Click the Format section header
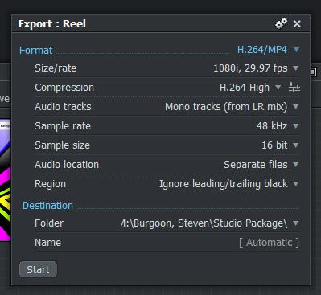 pyautogui.click(x=36, y=51)
